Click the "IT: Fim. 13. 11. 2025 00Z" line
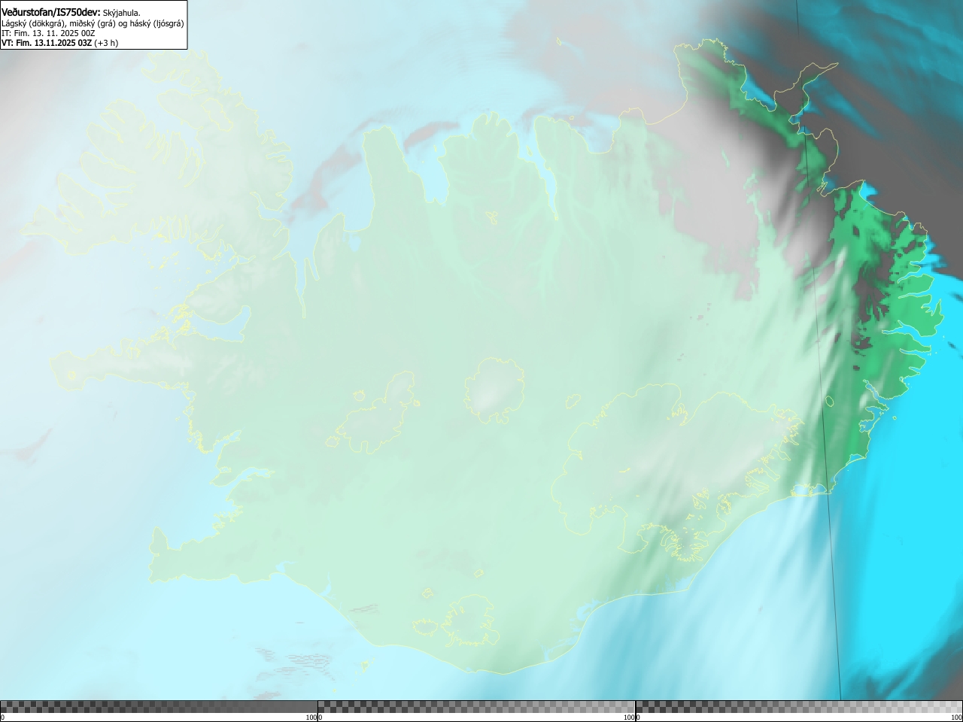Screen dimensions: 963x722 click(48, 33)
